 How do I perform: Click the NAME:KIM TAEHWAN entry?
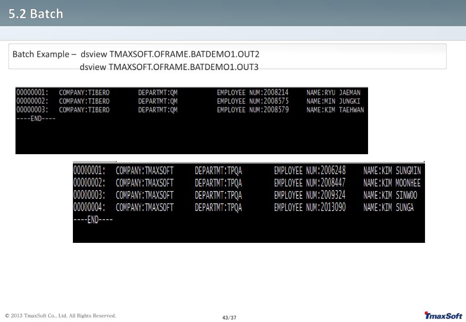tap(335, 110)
